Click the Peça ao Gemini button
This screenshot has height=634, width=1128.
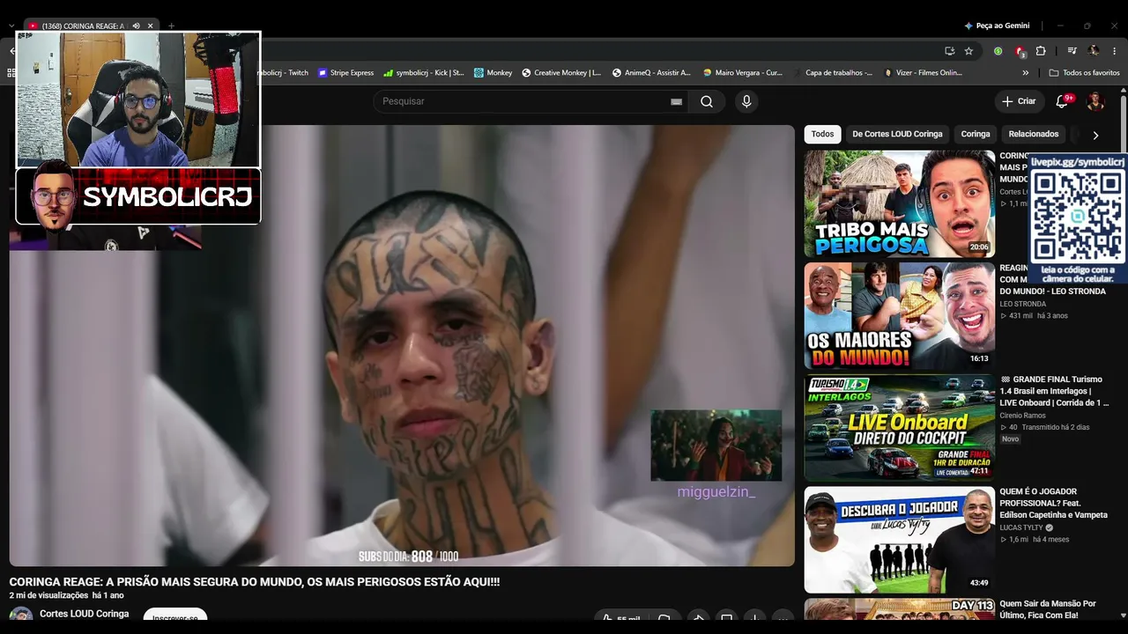coord(997,26)
